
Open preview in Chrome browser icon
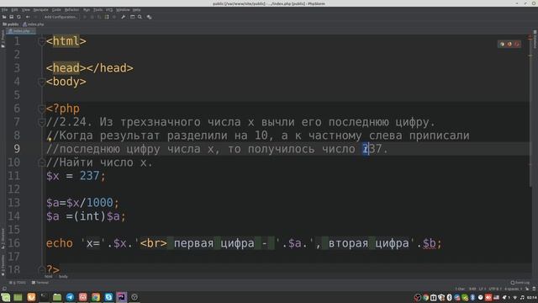pos(502,44)
